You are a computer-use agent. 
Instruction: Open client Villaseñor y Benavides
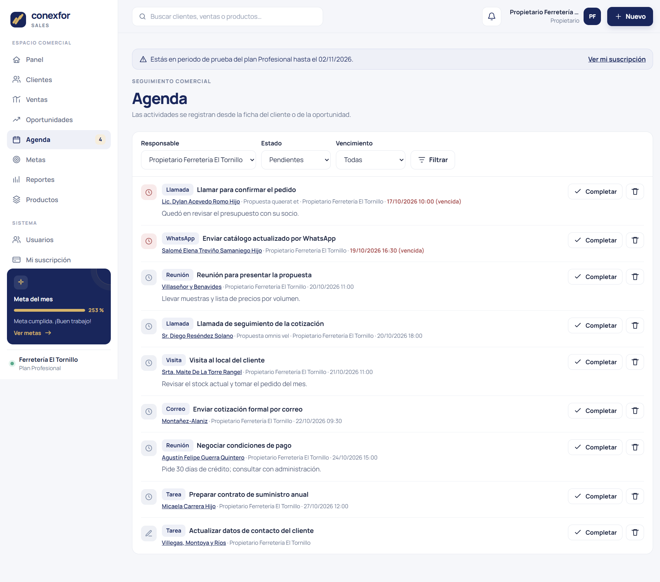192,287
